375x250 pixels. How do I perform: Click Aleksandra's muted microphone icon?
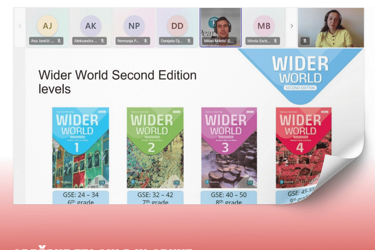tap(103, 41)
